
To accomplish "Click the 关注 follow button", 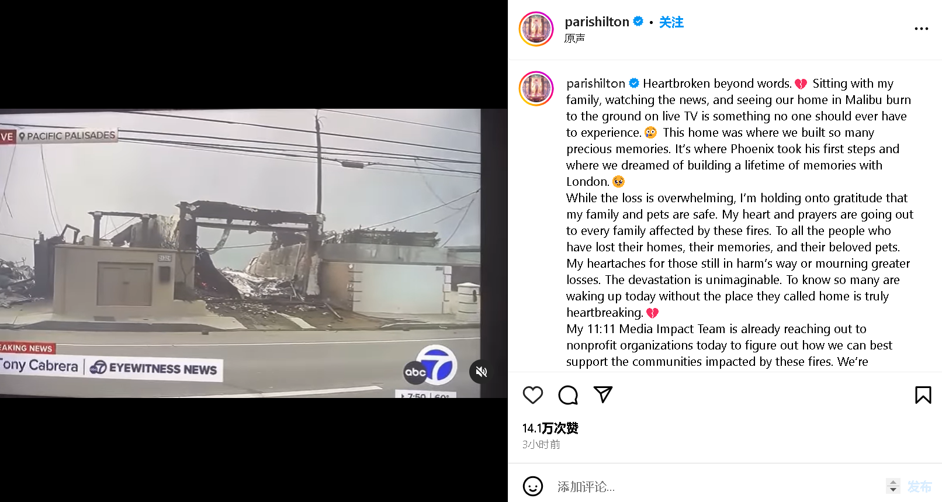I will click(671, 22).
